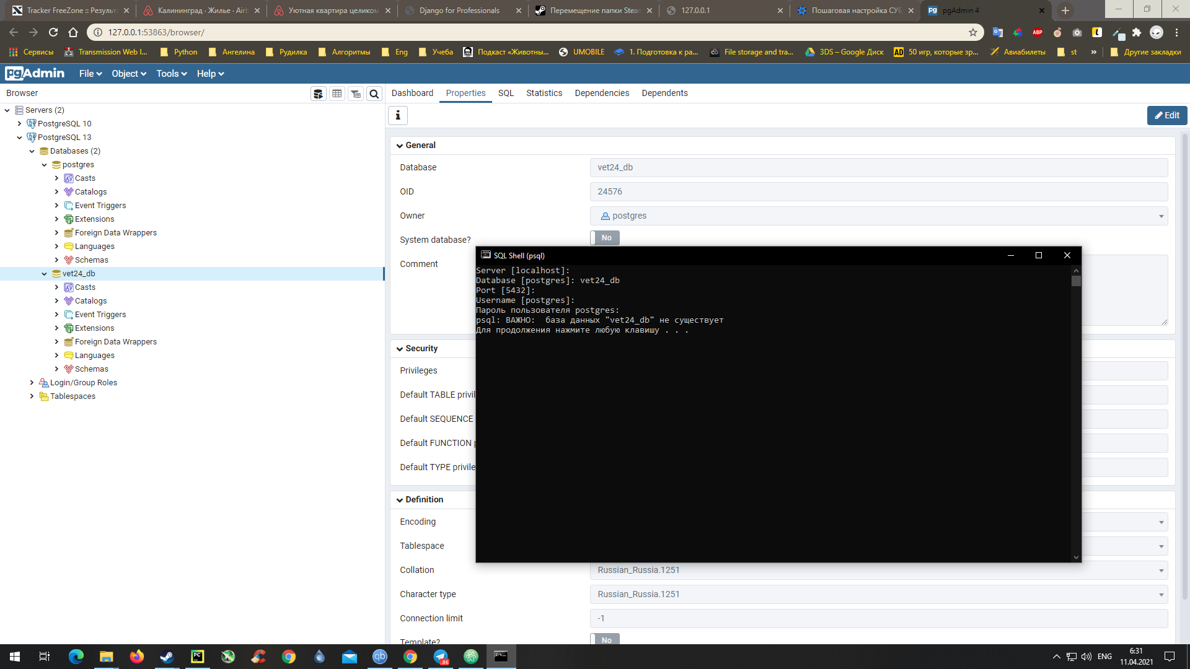
Task: Open the Query Tool icon in Browser panel
Action: [x=318, y=94]
